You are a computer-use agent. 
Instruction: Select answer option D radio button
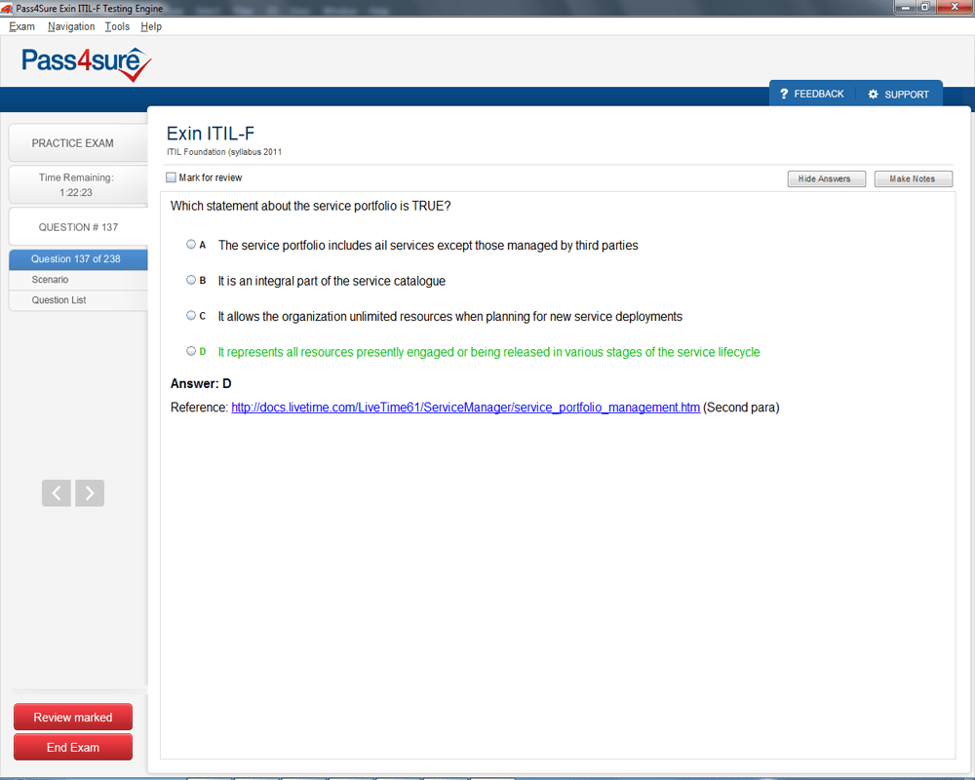click(x=191, y=351)
